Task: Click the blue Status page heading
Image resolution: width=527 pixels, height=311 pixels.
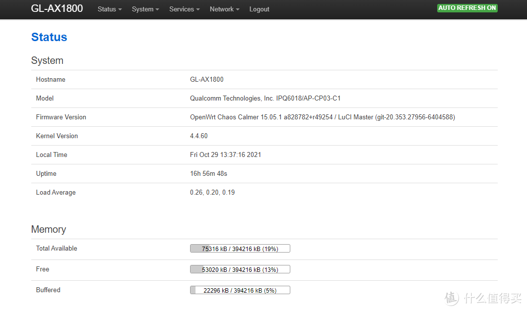Action: coord(49,37)
